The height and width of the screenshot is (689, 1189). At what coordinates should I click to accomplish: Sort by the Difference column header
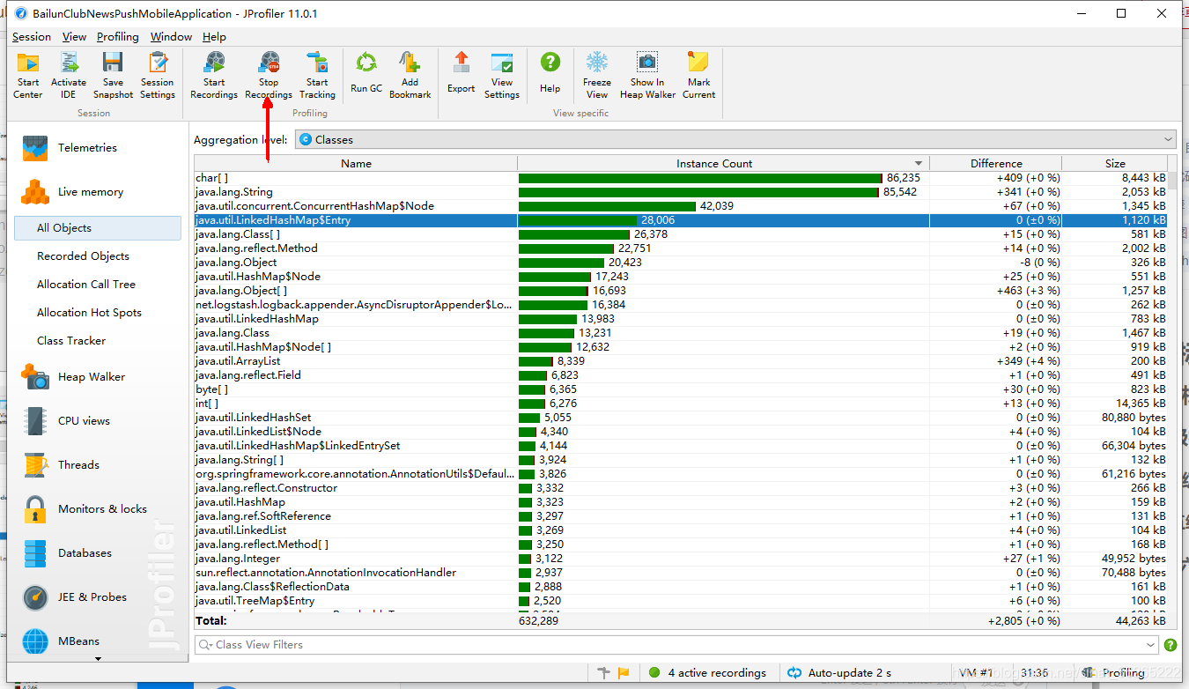[x=996, y=163]
